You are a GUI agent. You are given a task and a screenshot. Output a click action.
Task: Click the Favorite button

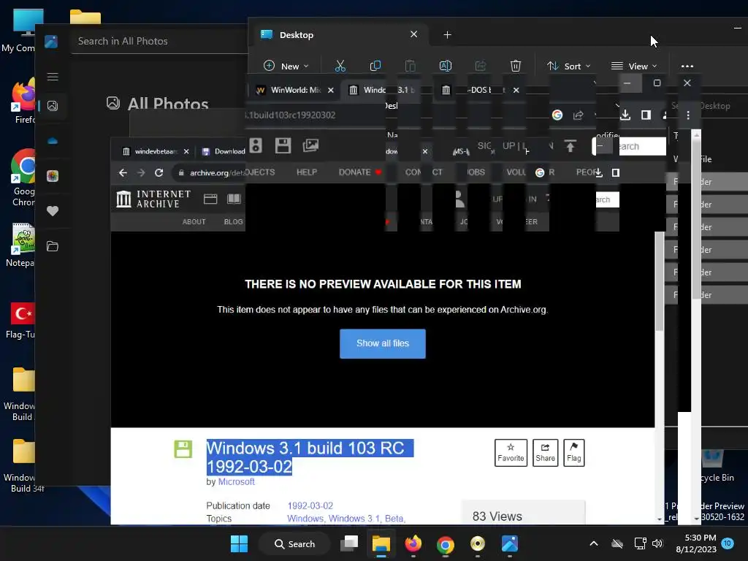(x=511, y=453)
